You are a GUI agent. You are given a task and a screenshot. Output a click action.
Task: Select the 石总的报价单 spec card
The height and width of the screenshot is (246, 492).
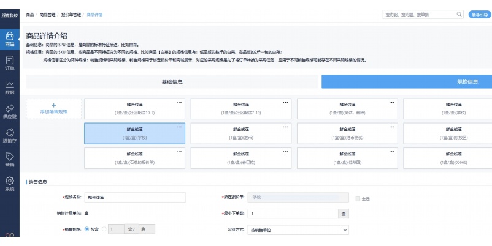(x=134, y=158)
